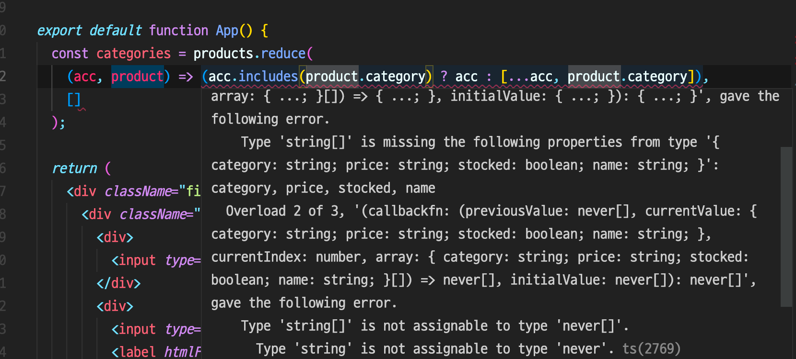Click the 'reduce' method call
The image size is (796, 359).
283,54
